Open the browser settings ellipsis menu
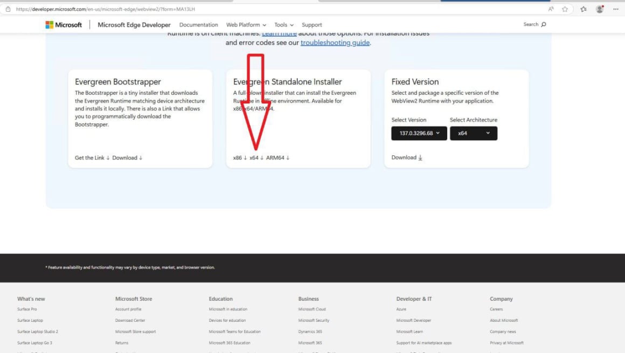 (616, 9)
